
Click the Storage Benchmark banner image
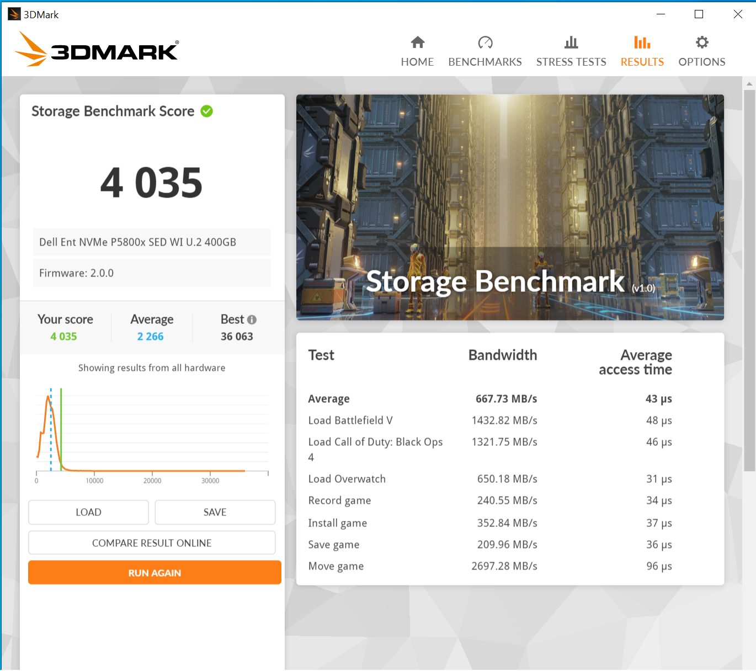click(x=510, y=207)
